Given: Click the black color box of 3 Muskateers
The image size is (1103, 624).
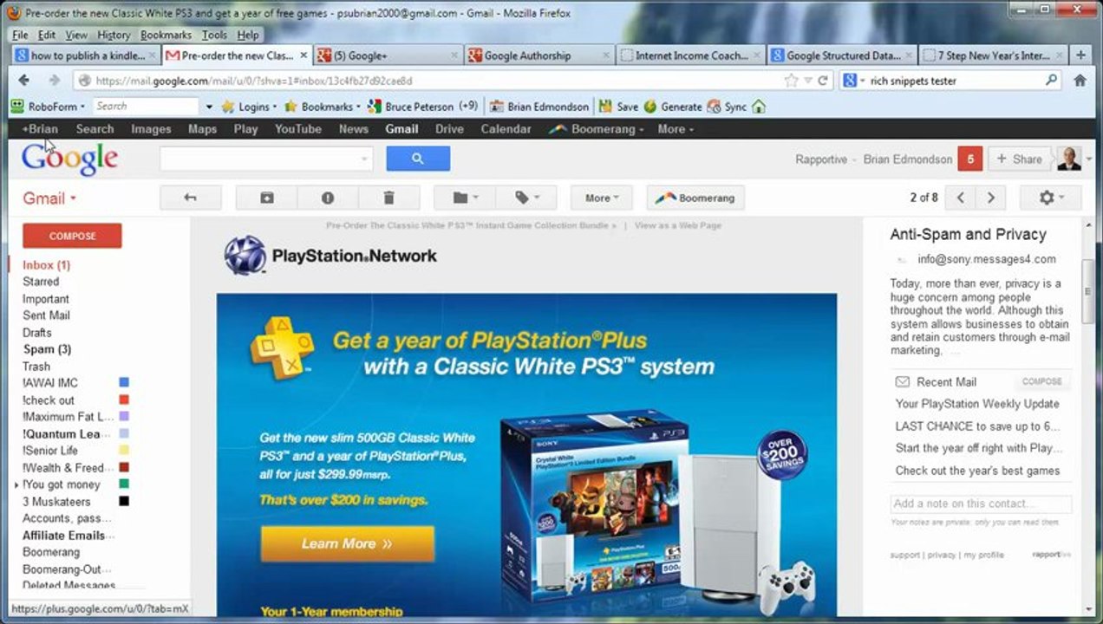Looking at the screenshot, I should tap(124, 501).
